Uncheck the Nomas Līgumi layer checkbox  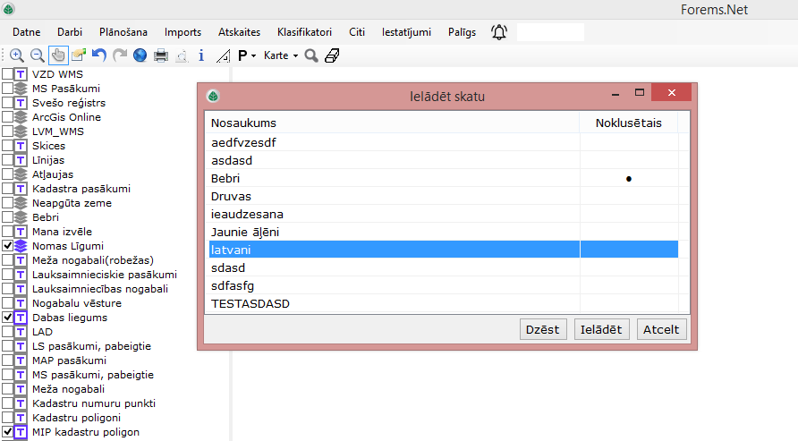click(x=8, y=246)
